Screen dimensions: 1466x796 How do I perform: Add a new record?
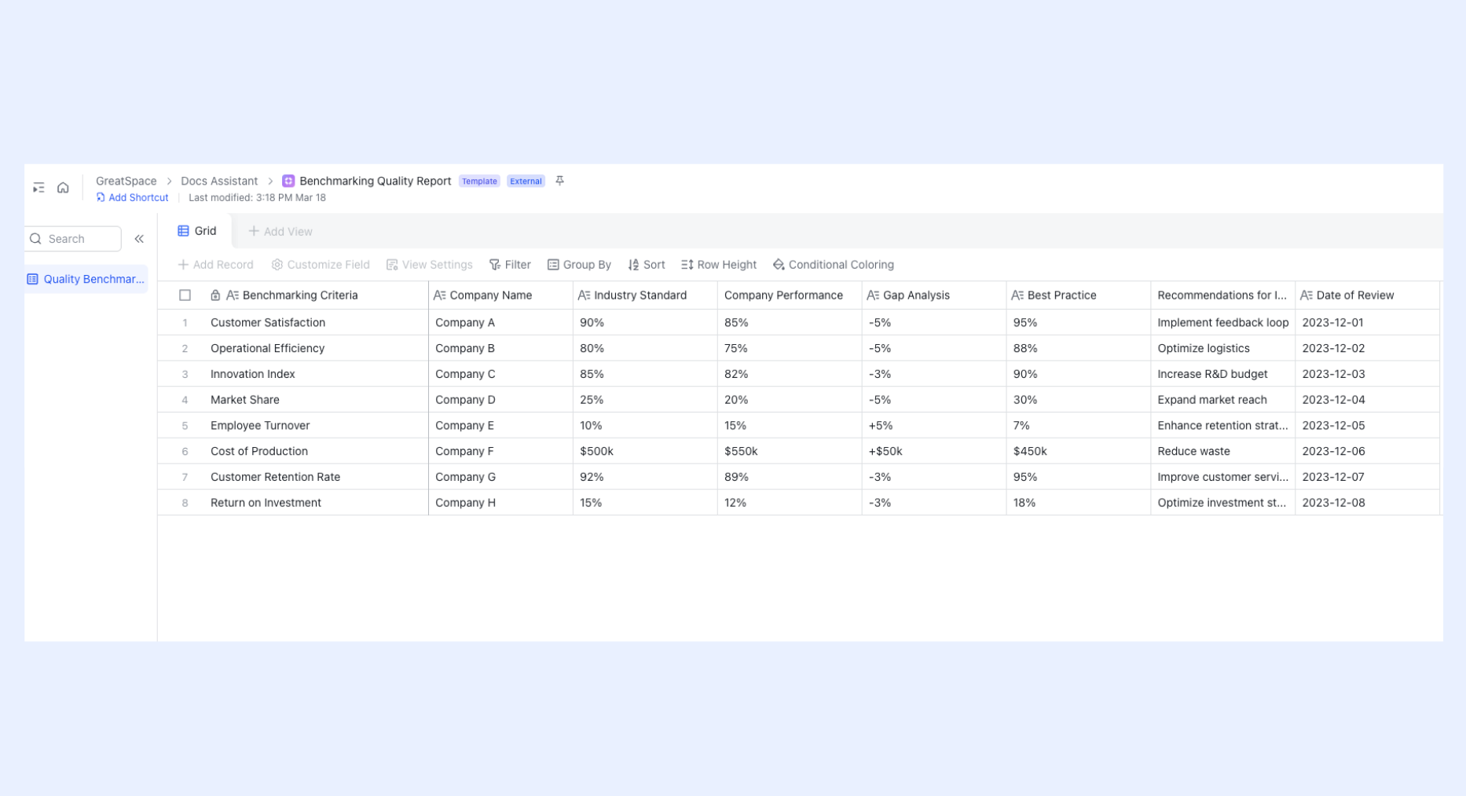click(x=215, y=265)
